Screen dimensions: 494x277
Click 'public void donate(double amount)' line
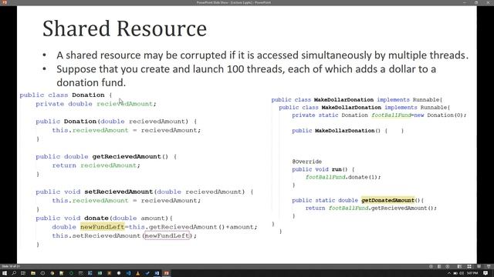[104, 218]
